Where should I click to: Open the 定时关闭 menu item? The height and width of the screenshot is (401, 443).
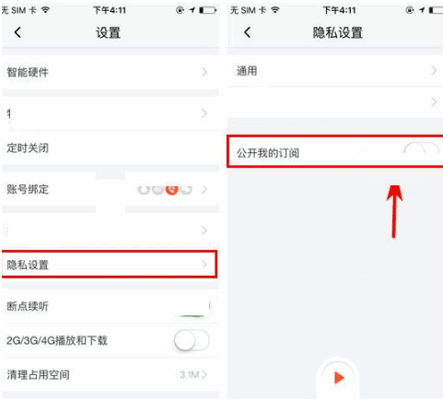click(111, 148)
